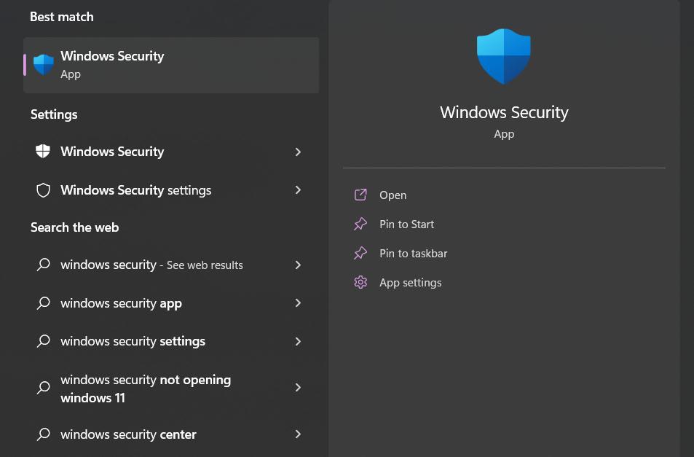Click the pin icon beside Pin to taskbar

coord(360,254)
